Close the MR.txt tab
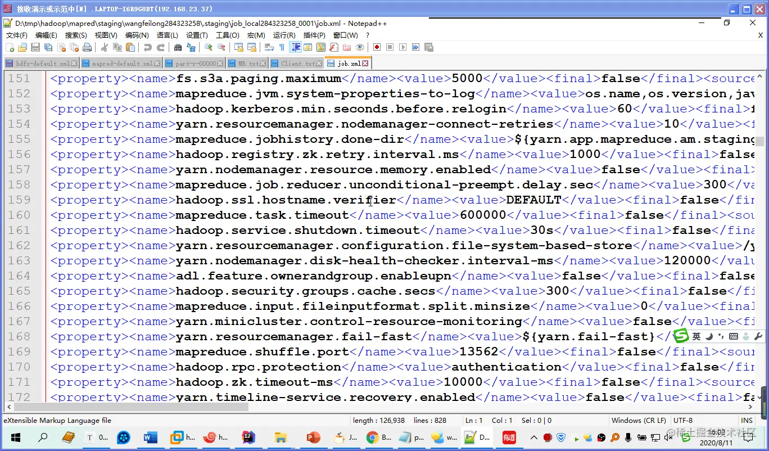The height and width of the screenshot is (451, 769). coord(263,64)
